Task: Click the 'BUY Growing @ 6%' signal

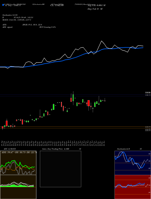Action: point(47,27)
